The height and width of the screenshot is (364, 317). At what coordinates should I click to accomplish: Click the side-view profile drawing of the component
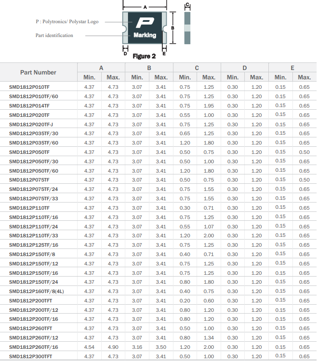pos(187,28)
